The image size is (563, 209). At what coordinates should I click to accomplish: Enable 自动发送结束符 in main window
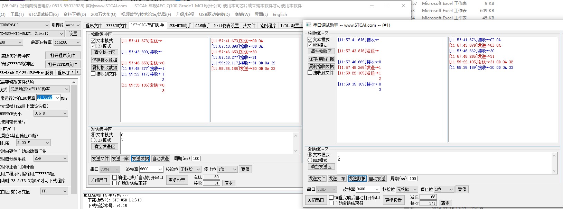115,183
